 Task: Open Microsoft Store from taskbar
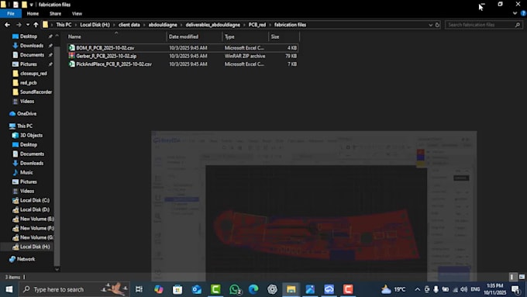click(x=177, y=289)
